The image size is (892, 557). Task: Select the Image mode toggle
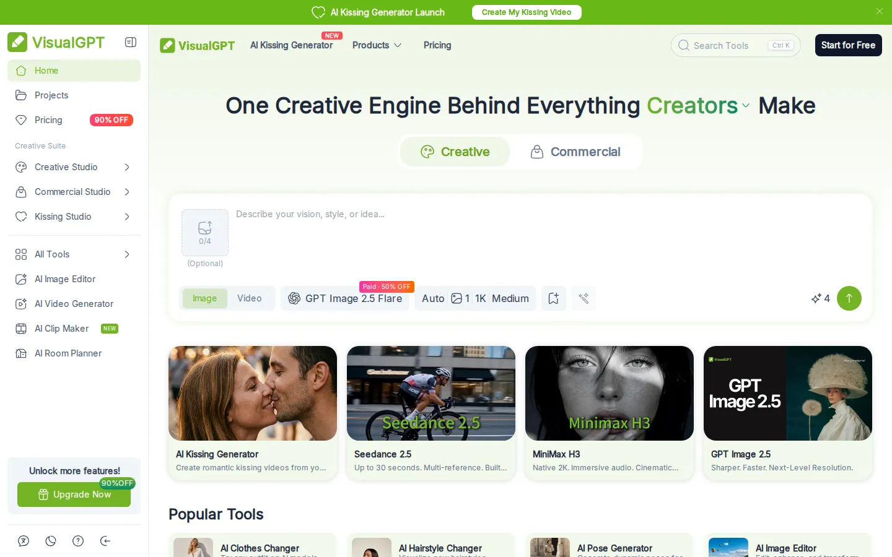[204, 298]
